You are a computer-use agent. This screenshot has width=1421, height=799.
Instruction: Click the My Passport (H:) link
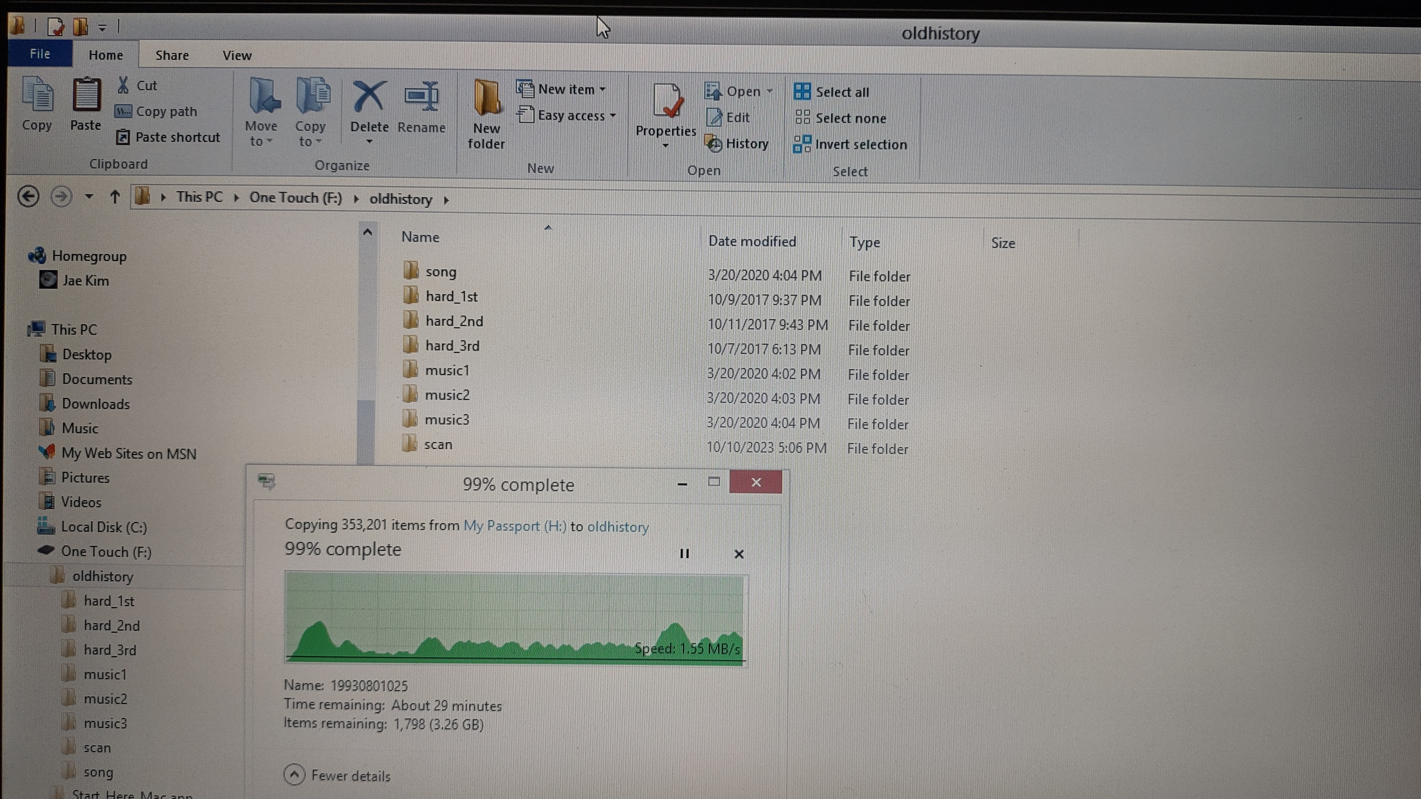515,526
